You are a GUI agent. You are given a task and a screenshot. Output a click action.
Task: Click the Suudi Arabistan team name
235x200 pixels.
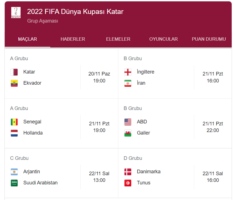pos(40,183)
